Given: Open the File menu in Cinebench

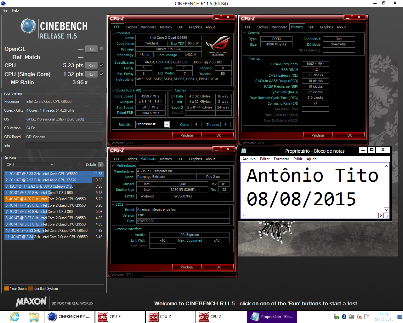Looking at the screenshot, I should pyautogui.click(x=5, y=10).
